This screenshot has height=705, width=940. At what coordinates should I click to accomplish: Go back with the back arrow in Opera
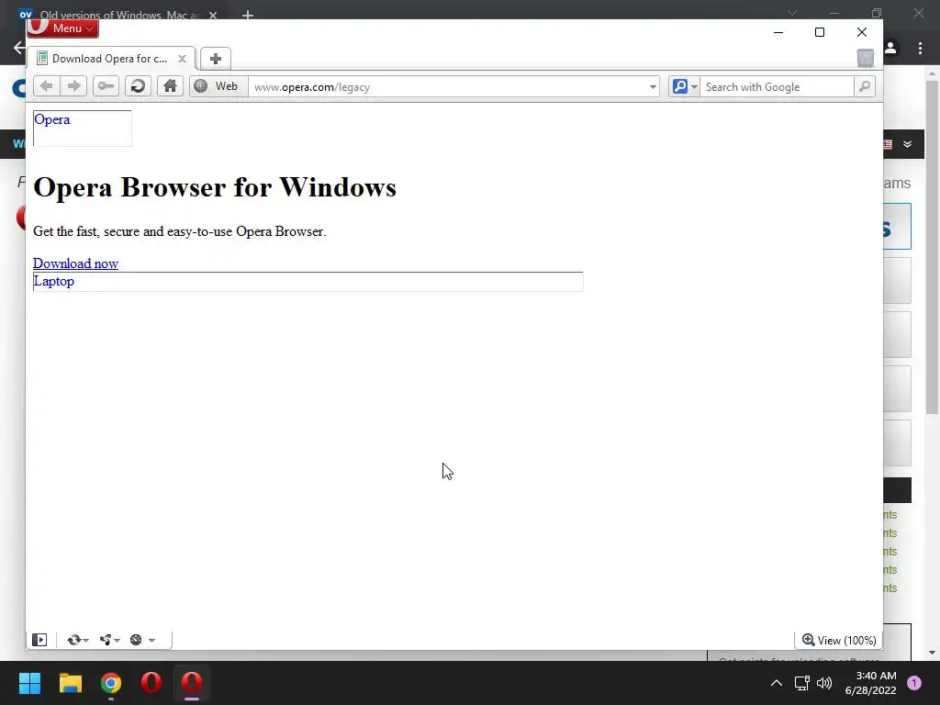[x=46, y=86]
